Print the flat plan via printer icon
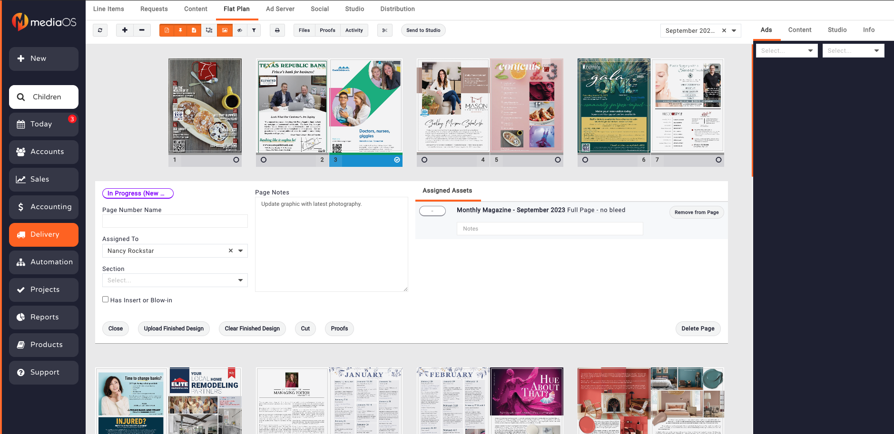The height and width of the screenshot is (434, 894). coord(277,30)
